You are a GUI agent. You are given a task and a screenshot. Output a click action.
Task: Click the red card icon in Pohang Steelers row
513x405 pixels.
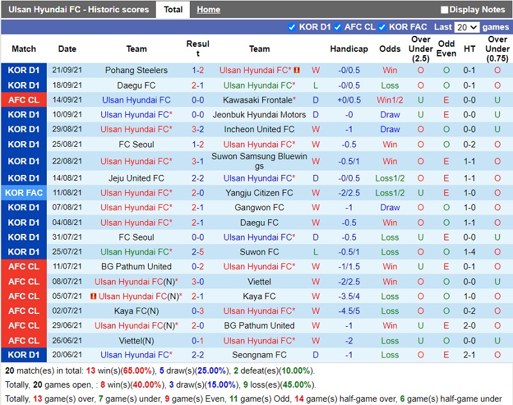tap(297, 70)
